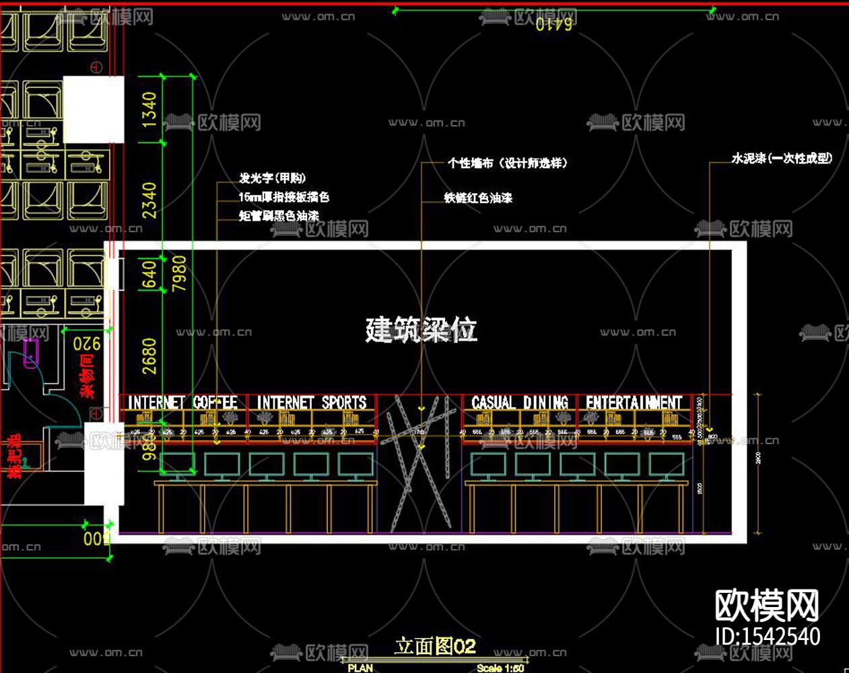Select the 建筑梁位 beam label text
849x673 pixels.
click(421, 330)
